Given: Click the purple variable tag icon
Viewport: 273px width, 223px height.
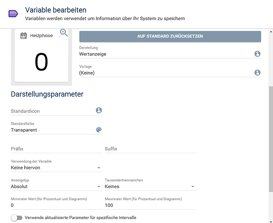Looking at the screenshot, I should click(13, 14).
